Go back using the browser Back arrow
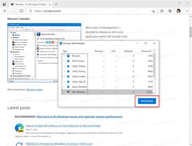This screenshot has height=146, width=192. (5, 11)
